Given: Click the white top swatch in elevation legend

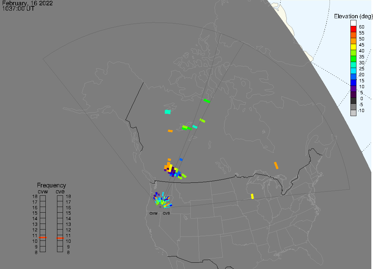Looking at the screenshot, I should coord(353,23).
